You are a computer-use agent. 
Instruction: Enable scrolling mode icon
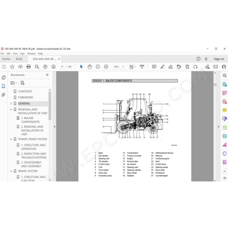click(142, 67)
